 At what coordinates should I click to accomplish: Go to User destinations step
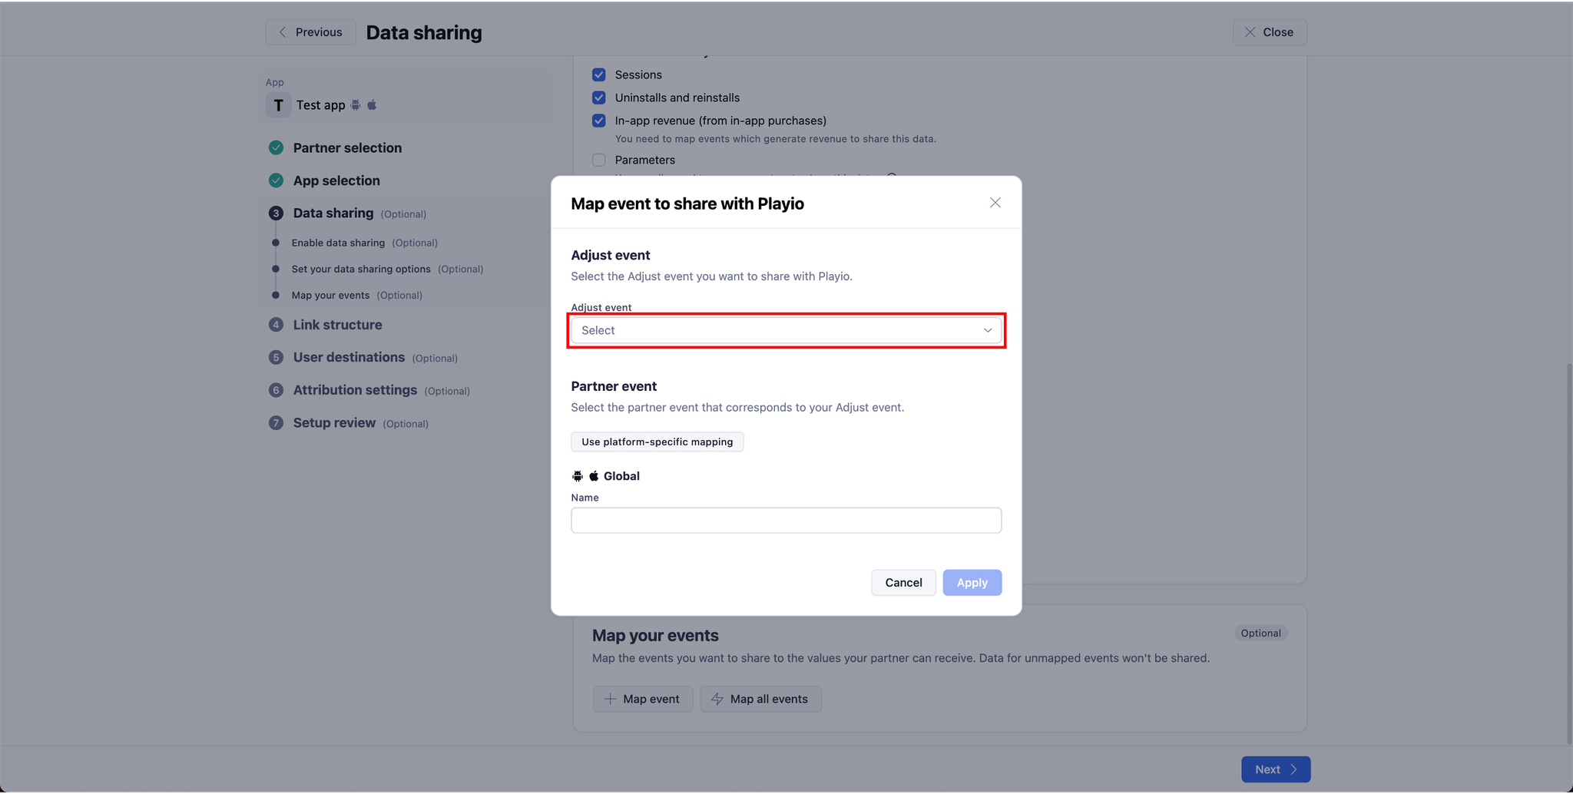click(x=349, y=357)
